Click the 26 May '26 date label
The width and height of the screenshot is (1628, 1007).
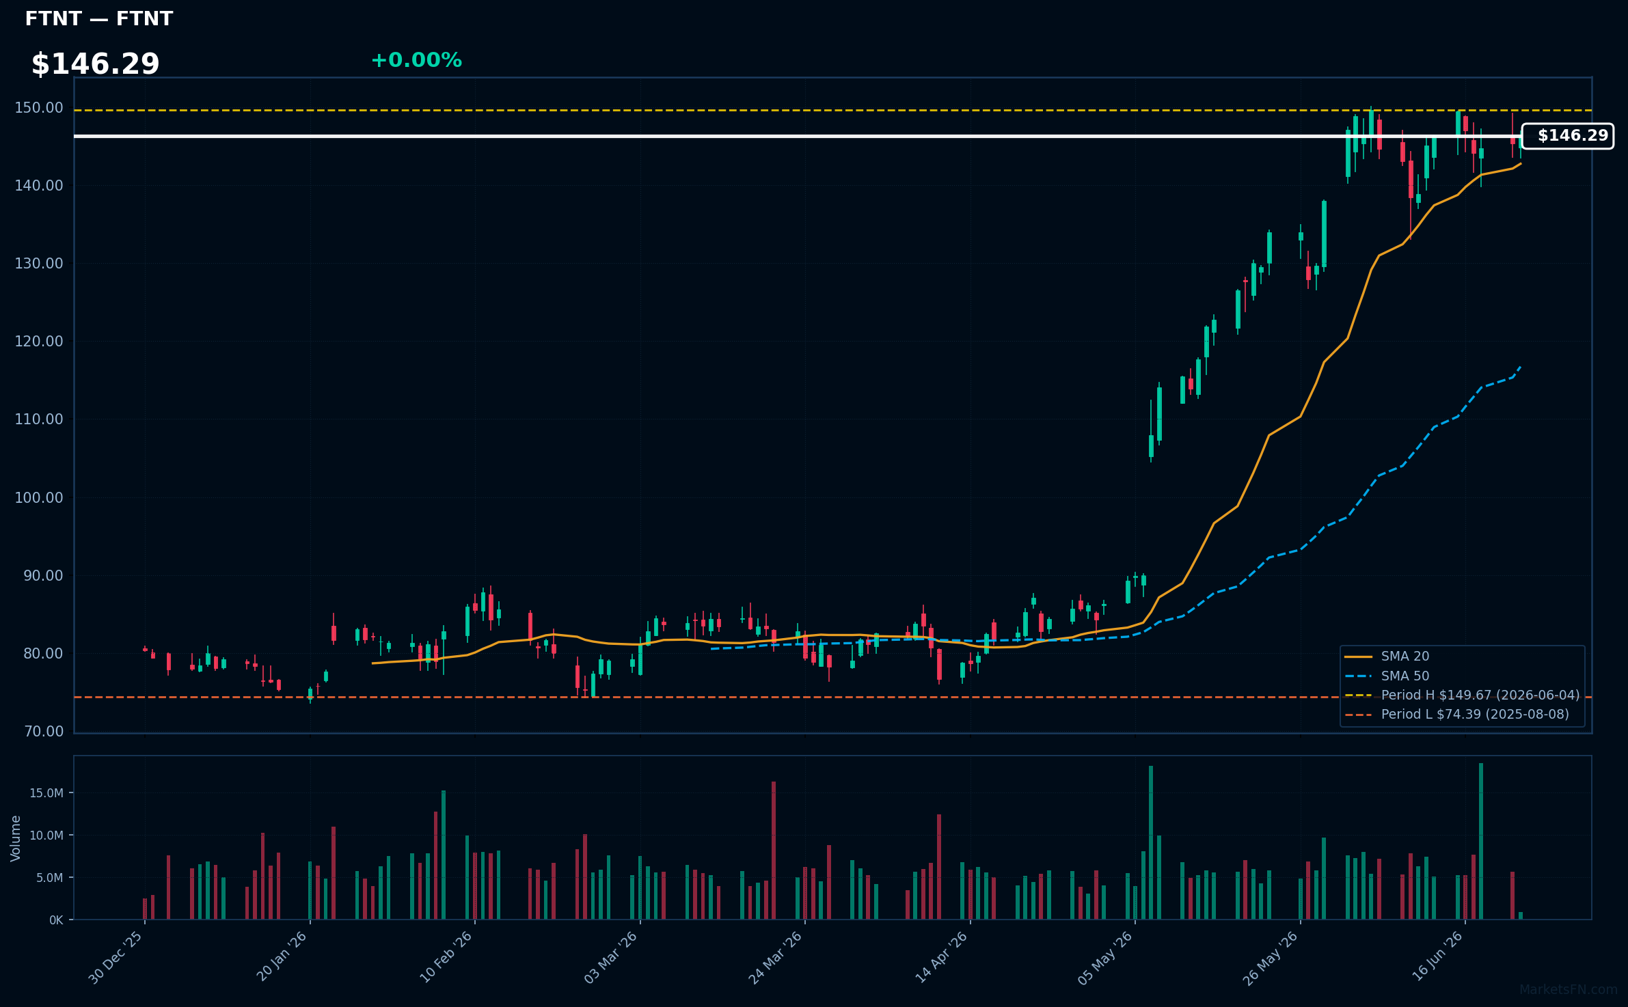[x=1270, y=957]
